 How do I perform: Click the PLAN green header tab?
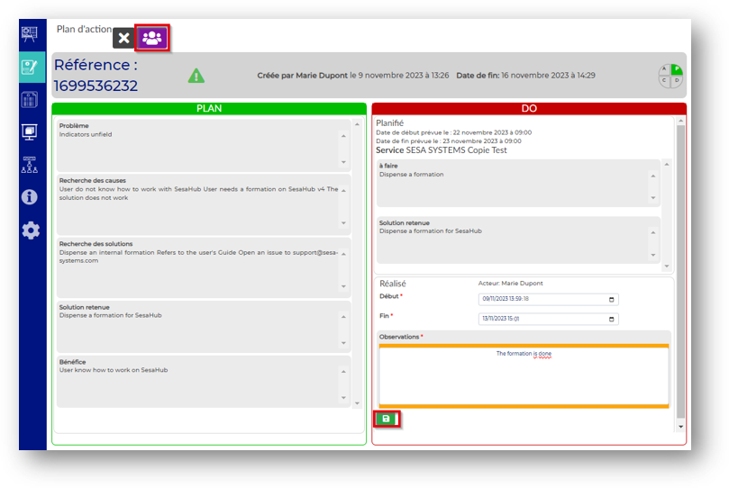[209, 108]
